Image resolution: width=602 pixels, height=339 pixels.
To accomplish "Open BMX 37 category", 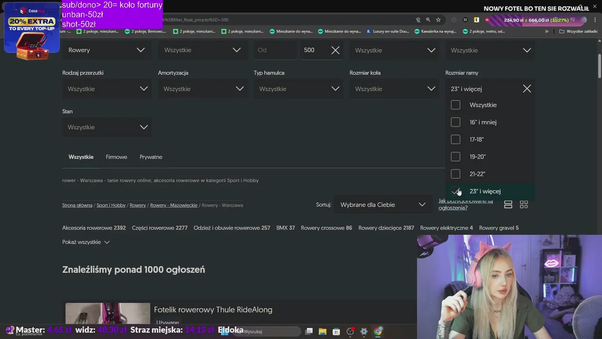I will pos(285,228).
